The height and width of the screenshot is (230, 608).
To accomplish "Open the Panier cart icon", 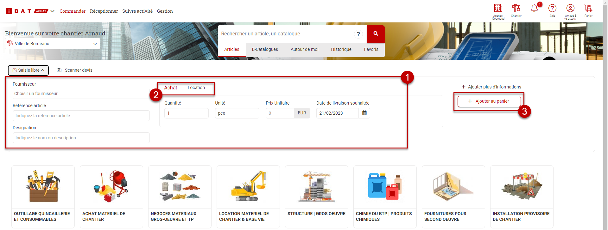I will click(x=588, y=9).
